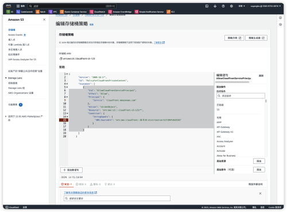
Task: Open the notifications bell
Action: point(215,6)
